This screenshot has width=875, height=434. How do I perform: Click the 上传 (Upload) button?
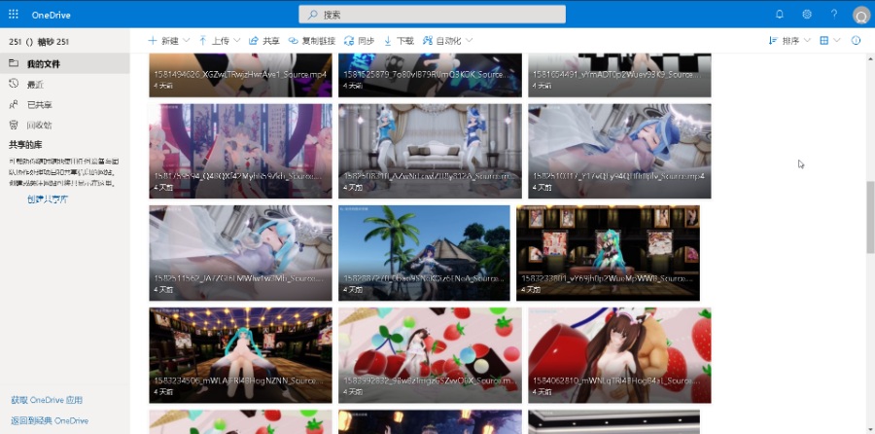pos(214,41)
